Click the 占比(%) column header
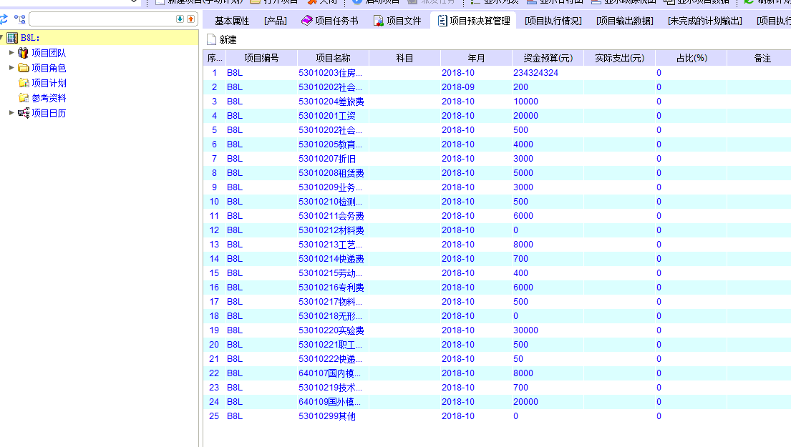This screenshot has height=447, width=791. [x=691, y=59]
